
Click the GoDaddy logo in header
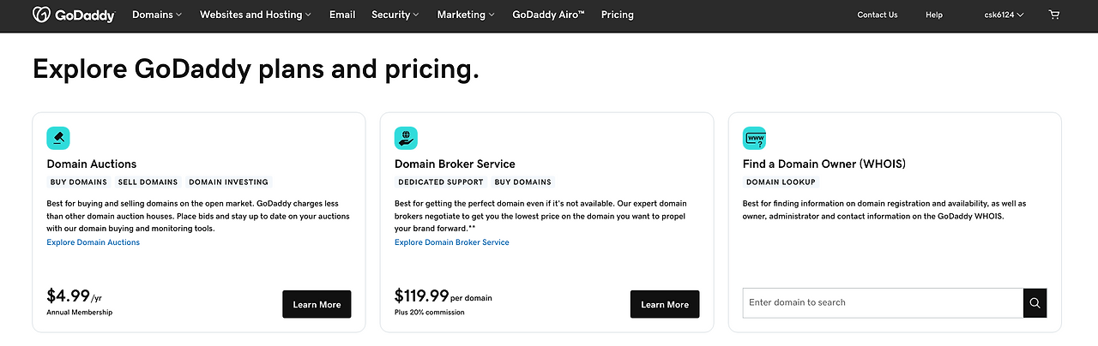click(x=73, y=15)
